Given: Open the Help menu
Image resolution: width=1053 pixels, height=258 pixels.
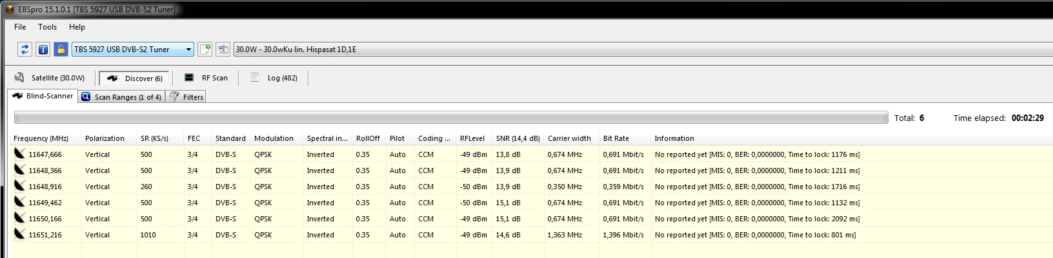Looking at the screenshot, I should 77,27.
